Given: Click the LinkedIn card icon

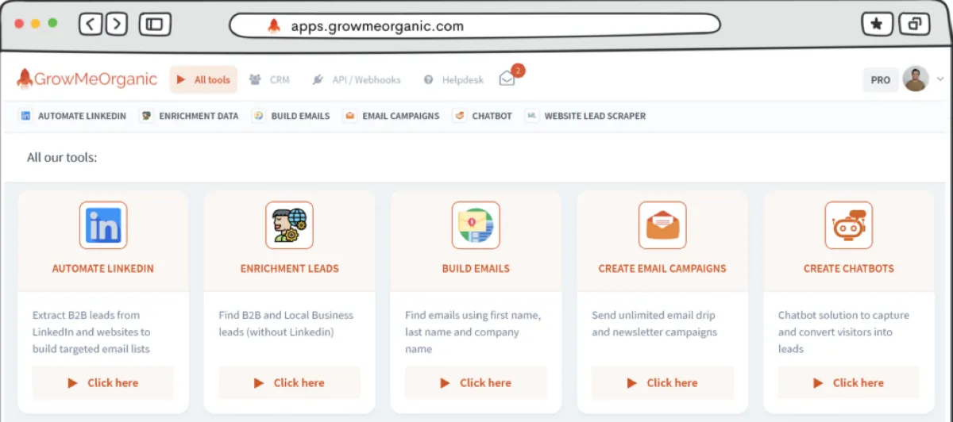Looking at the screenshot, I should [103, 225].
